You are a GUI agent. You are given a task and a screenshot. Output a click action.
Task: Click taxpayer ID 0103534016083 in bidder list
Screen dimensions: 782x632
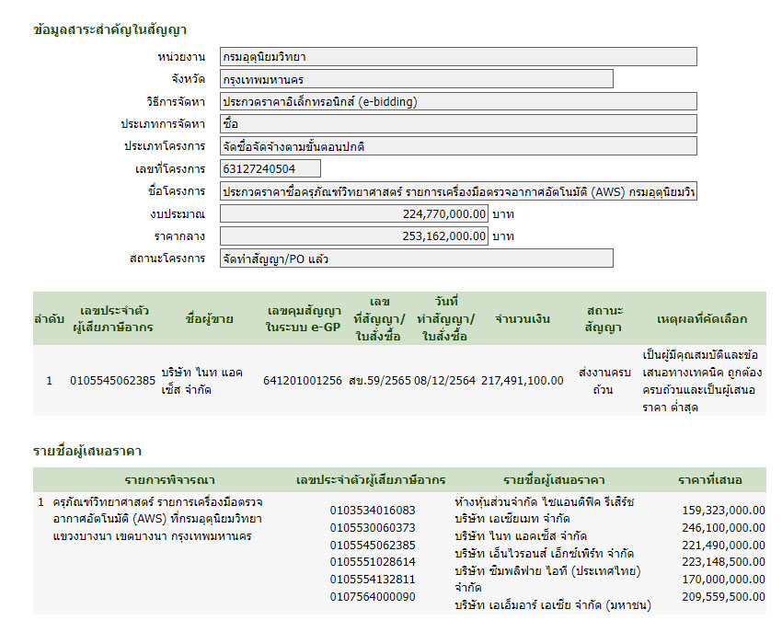click(373, 510)
